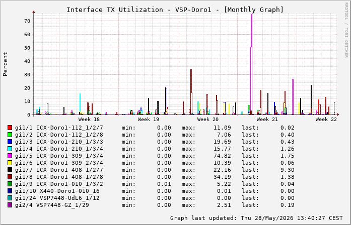Click the tall magenta spike in Week 21
The image size is (351, 225).
[x=252, y=65]
